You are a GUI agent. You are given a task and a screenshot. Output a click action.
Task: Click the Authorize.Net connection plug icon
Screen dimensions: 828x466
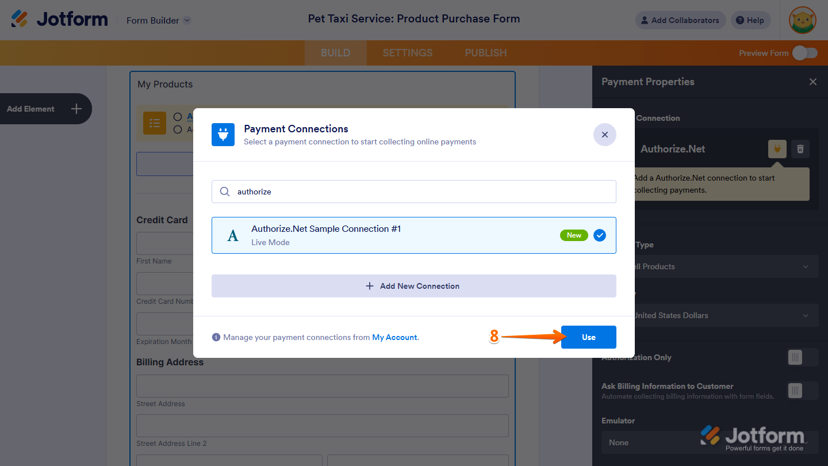coord(777,149)
